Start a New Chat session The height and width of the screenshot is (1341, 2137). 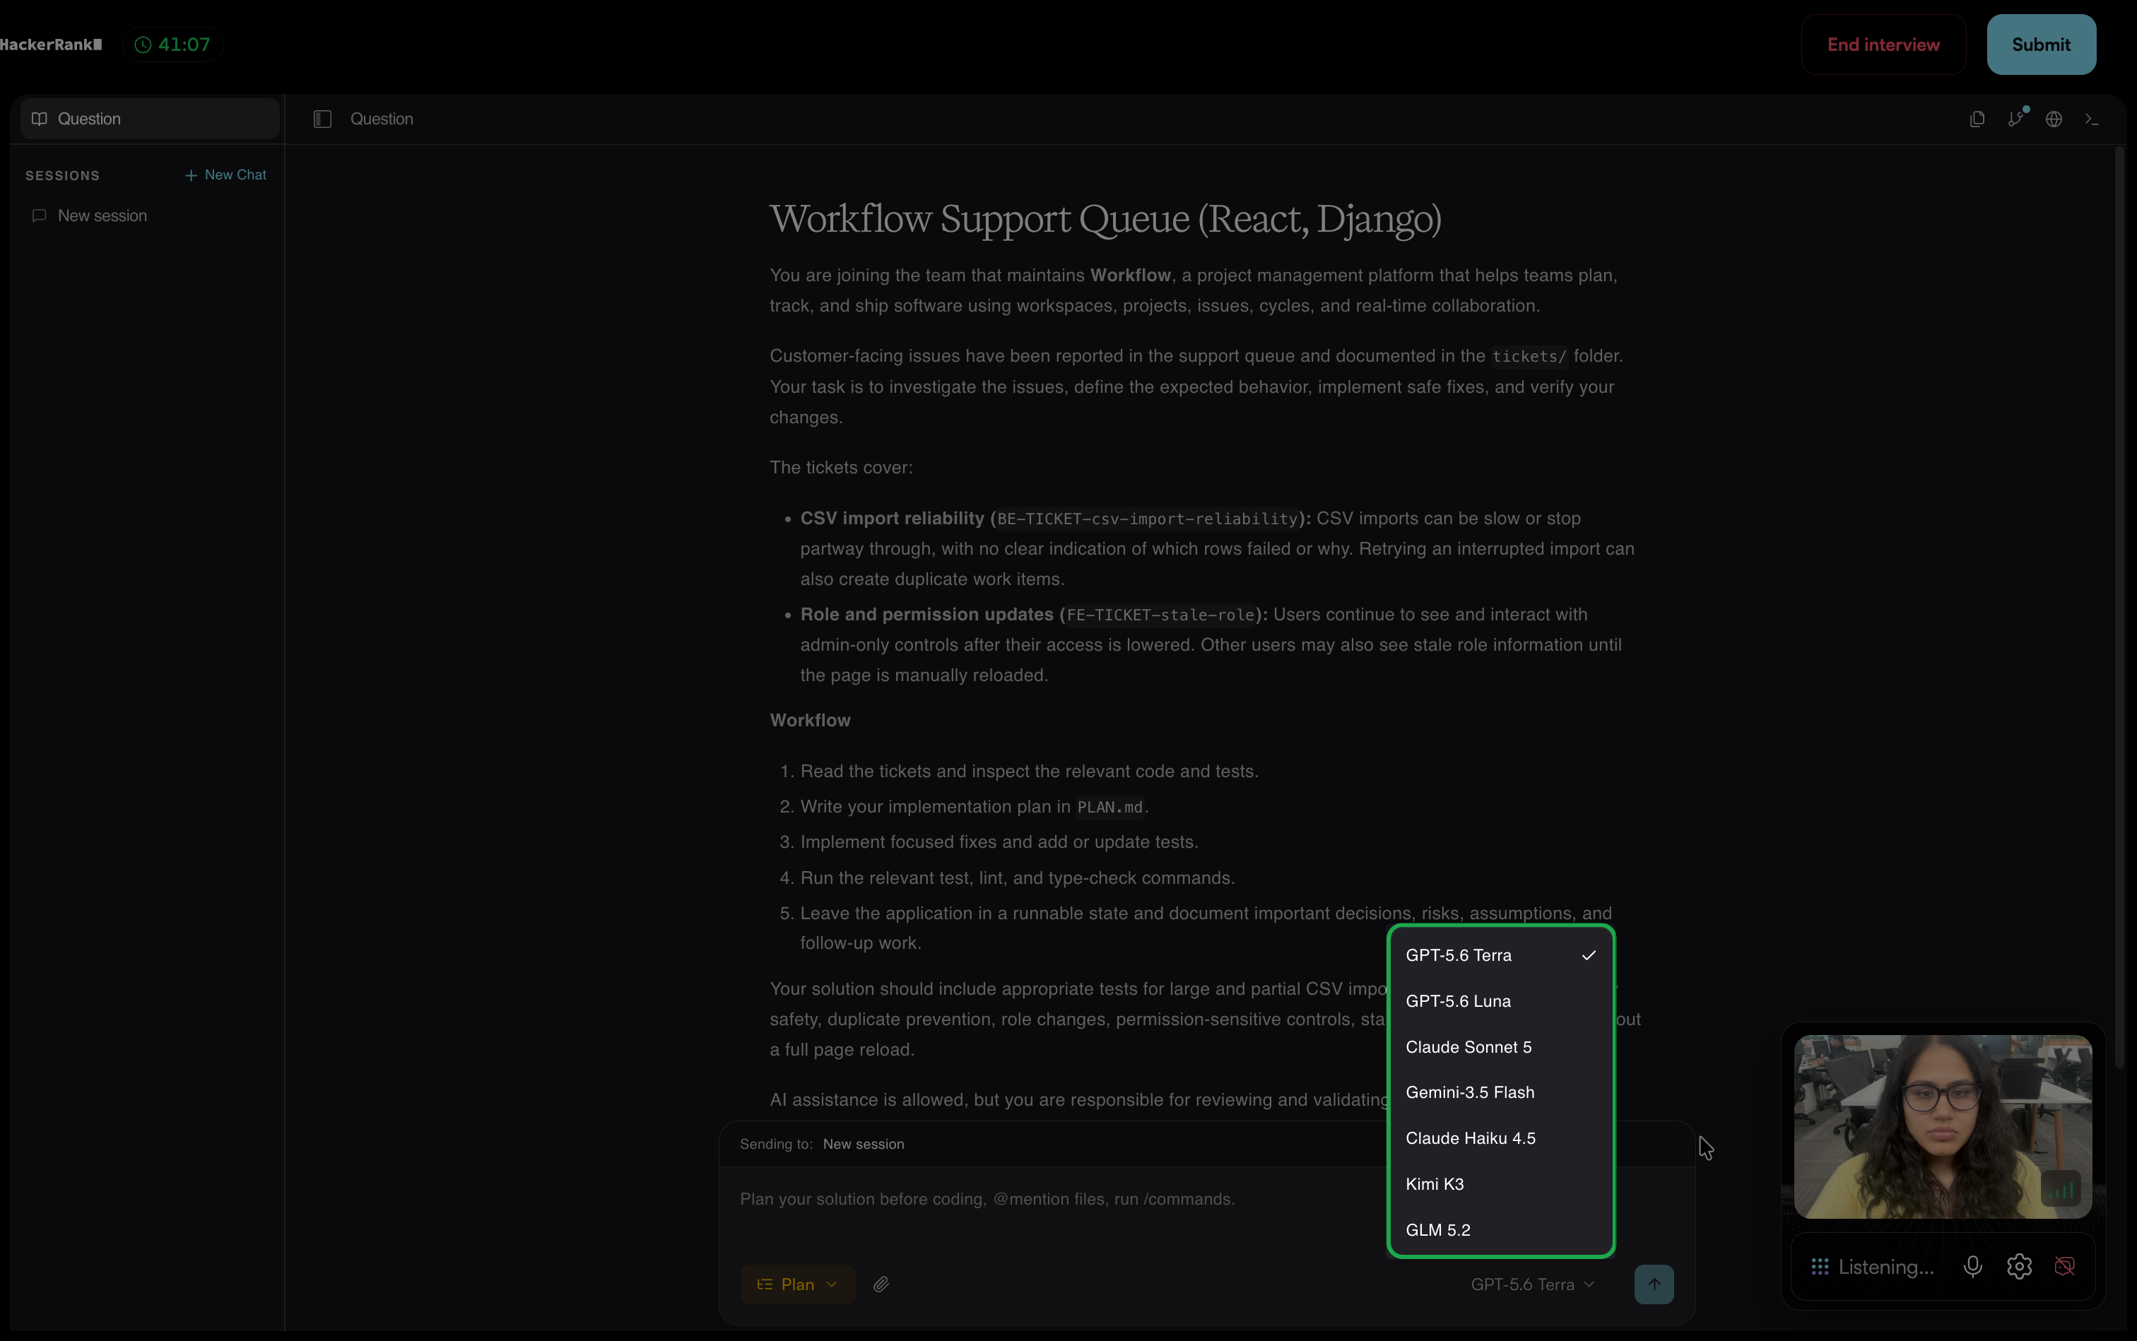[225, 175]
